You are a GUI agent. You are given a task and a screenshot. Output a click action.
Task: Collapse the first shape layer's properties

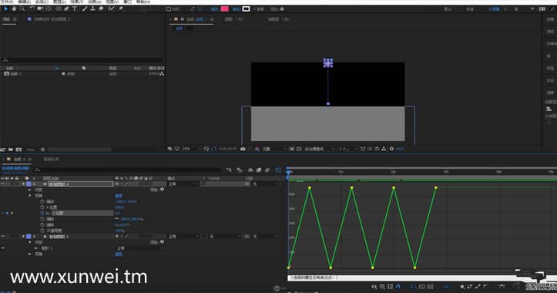(24, 184)
